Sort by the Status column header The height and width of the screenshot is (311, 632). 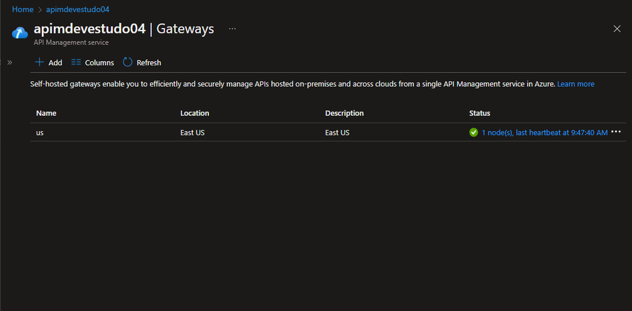479,113
